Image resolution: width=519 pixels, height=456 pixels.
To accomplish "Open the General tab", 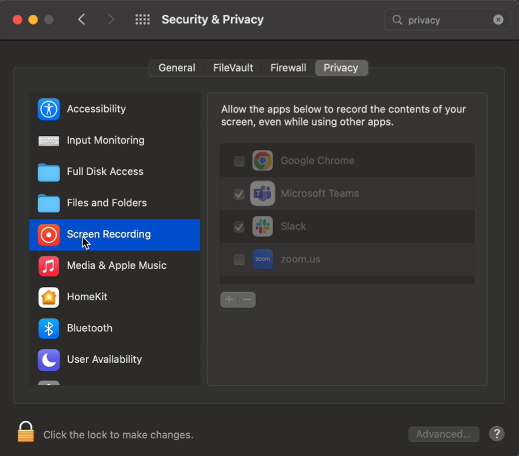I will pyautogui.click(x=177, y=68).
